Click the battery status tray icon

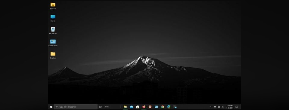[215, 107]
